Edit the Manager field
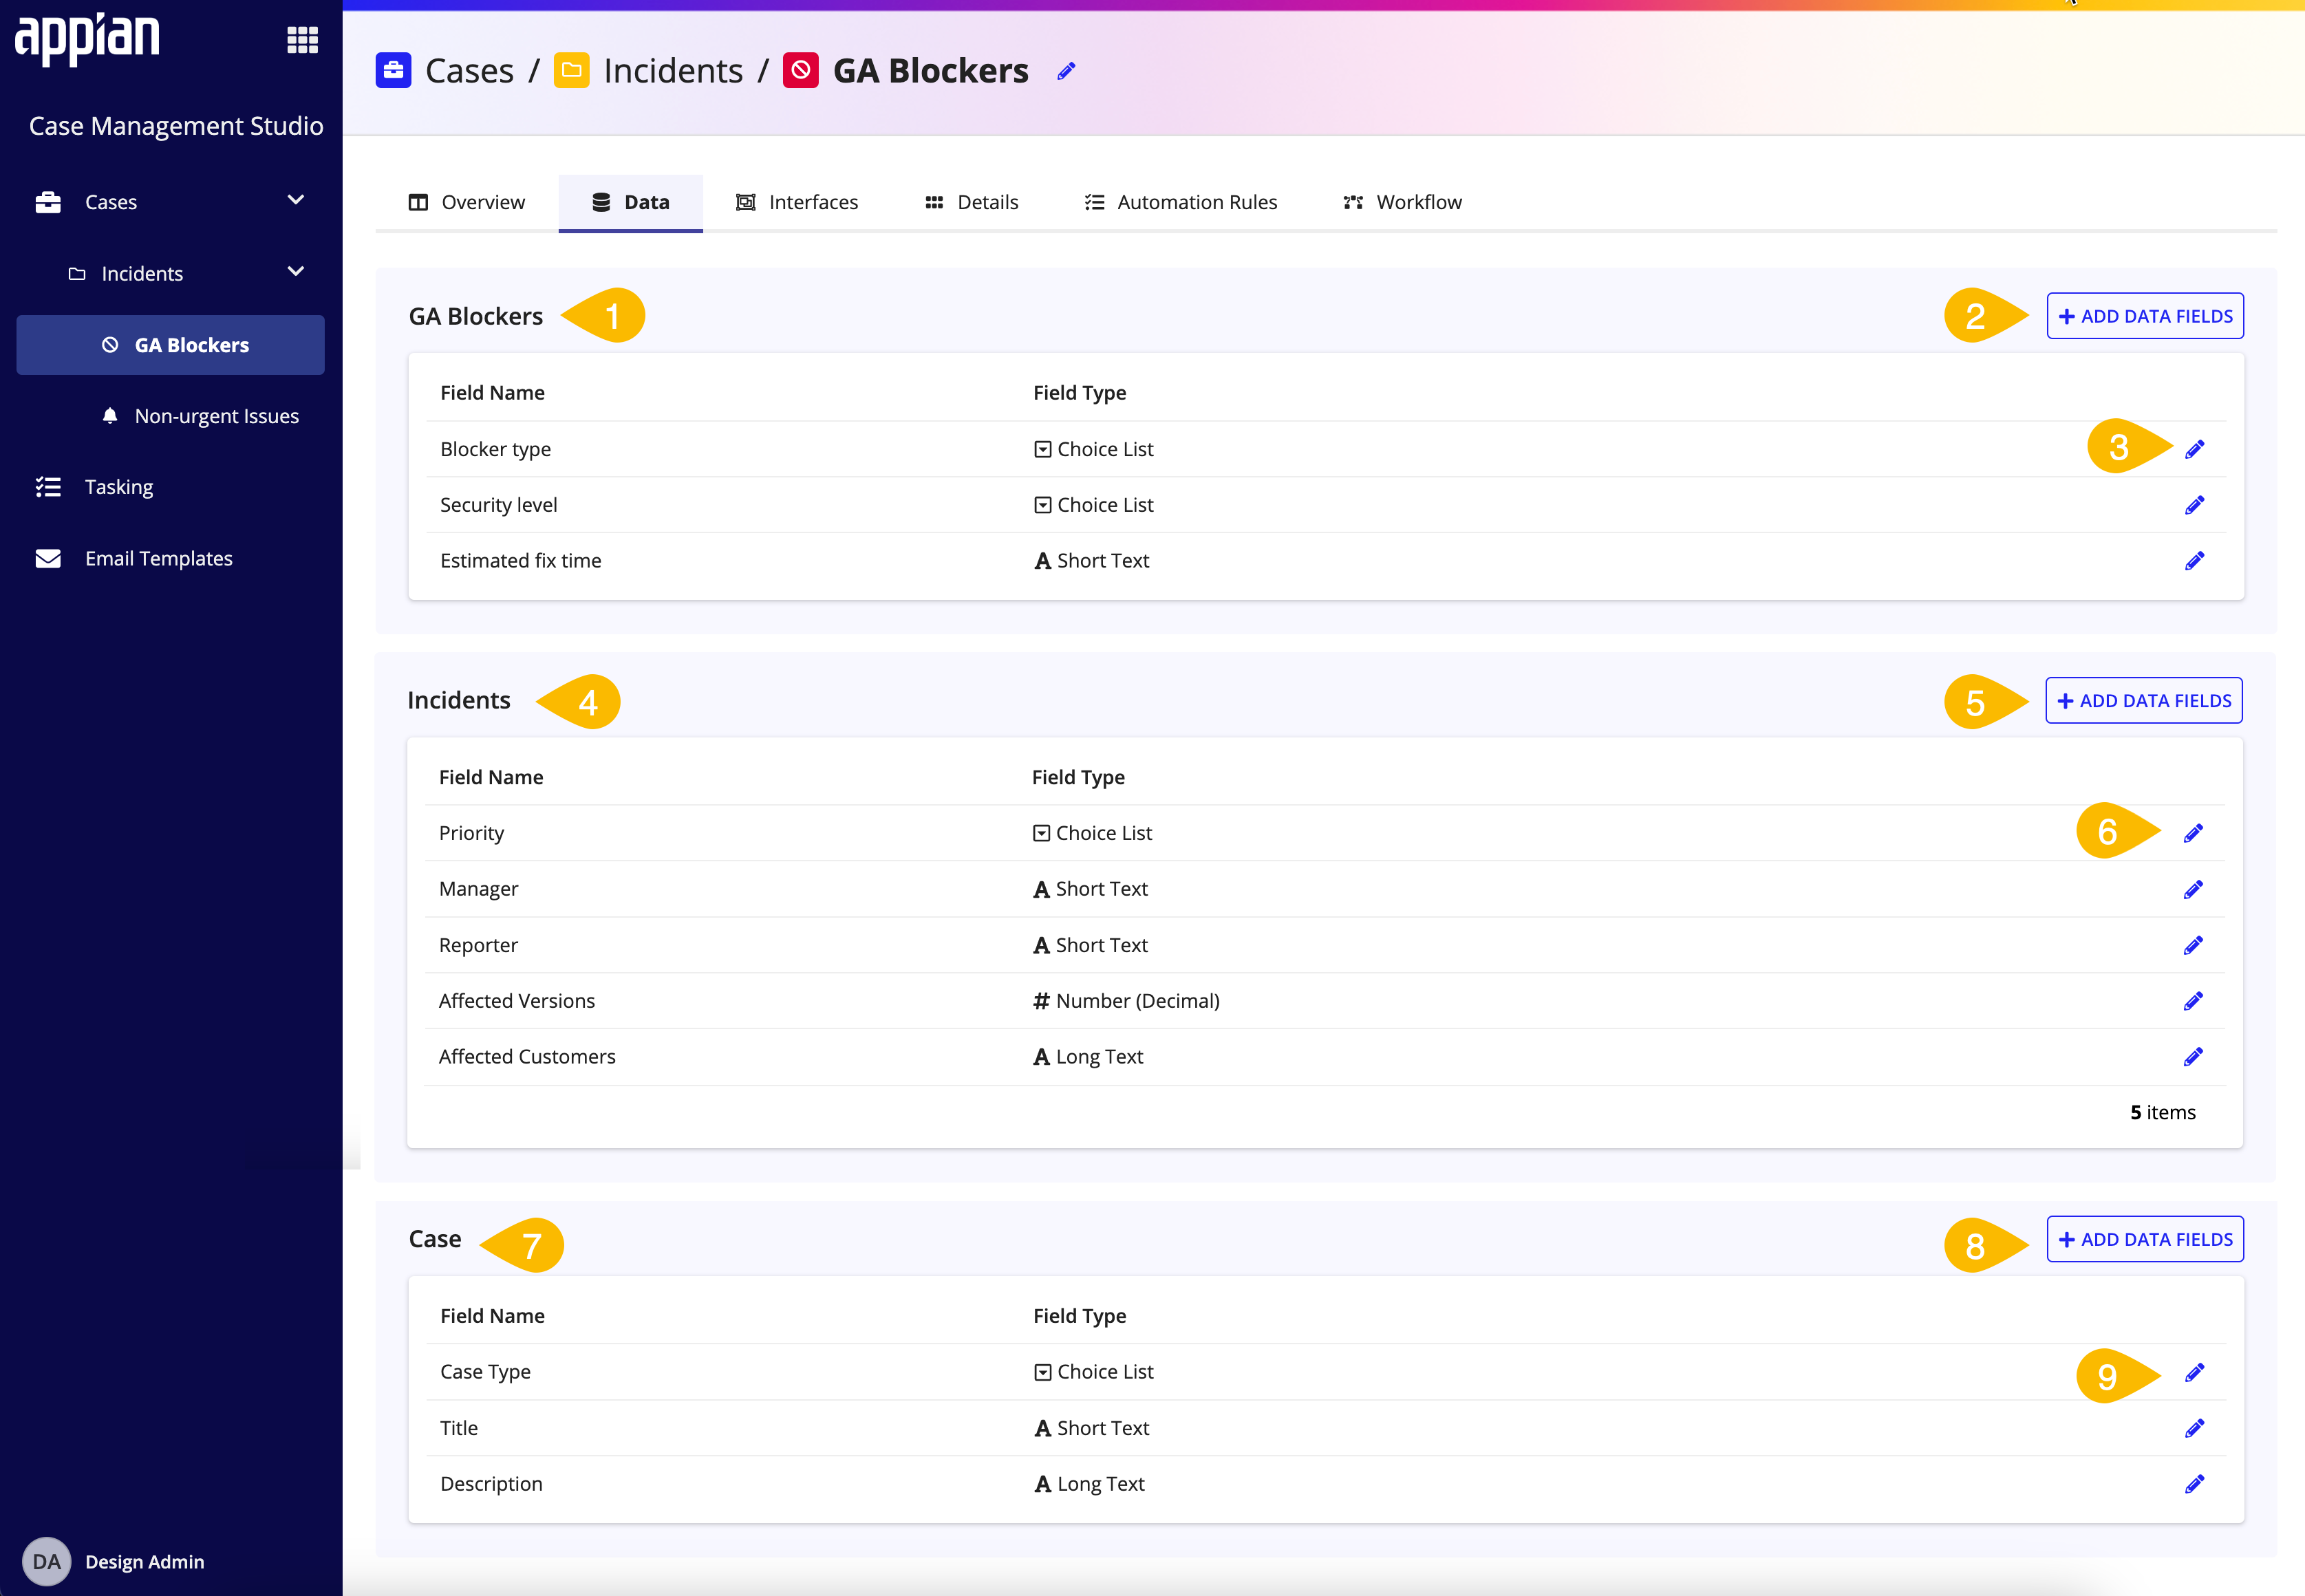The image size is (2305, 1596). click(2193, 889)
